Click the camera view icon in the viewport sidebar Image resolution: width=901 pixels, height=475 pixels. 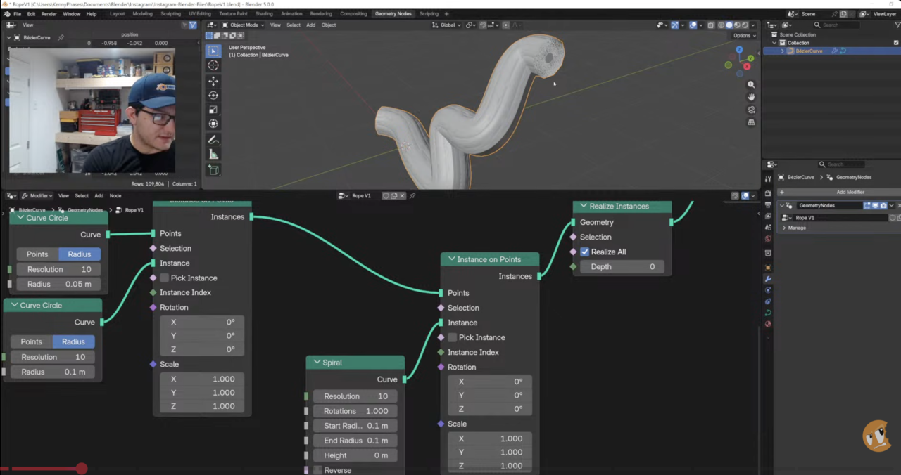pyautogui.click(x=750, y=109)
